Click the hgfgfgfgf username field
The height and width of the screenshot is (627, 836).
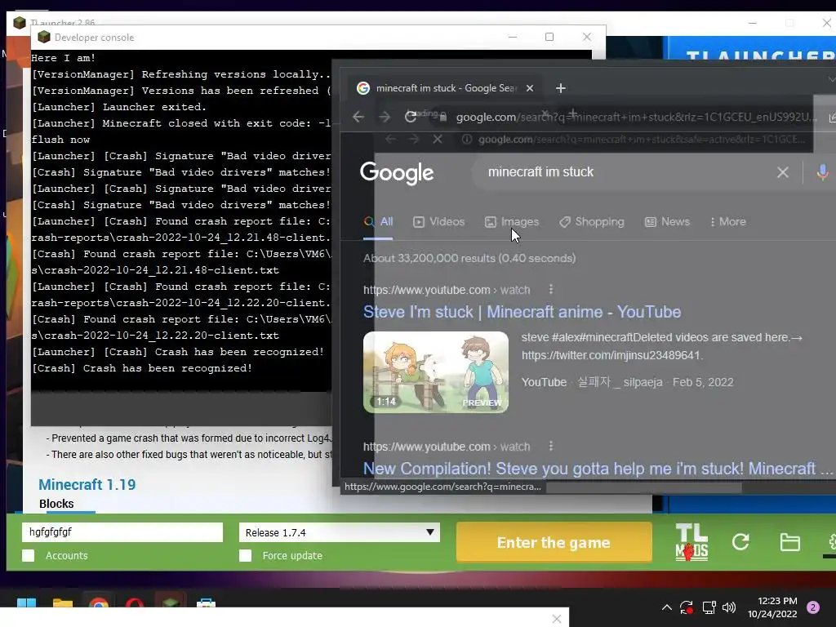[x=122, y=532]
